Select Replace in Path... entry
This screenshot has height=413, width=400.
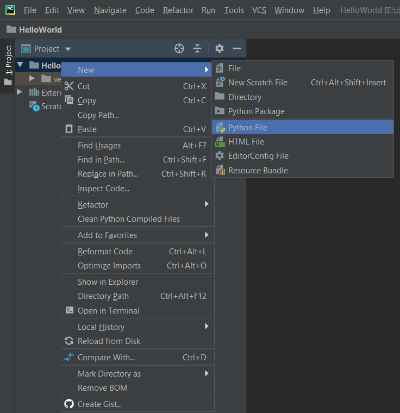[x=138, y=174]
